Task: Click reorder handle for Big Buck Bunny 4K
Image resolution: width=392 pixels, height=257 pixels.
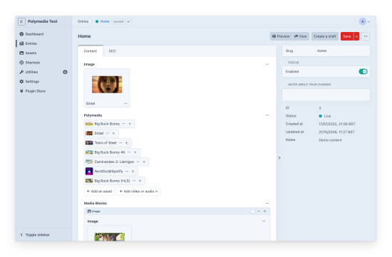Action: [x=135, y=152]
